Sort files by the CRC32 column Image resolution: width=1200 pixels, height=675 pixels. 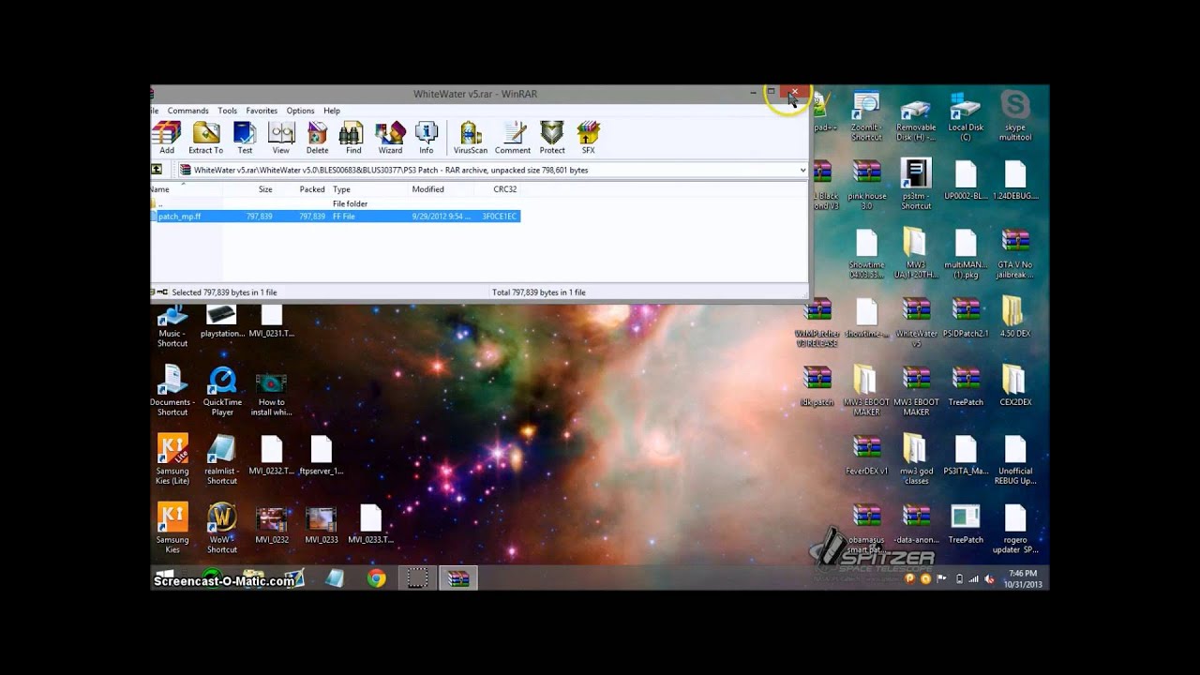(505, 189)
